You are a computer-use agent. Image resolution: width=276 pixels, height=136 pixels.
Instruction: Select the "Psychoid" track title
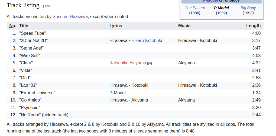pyautogui.click(x=30, y=108)
